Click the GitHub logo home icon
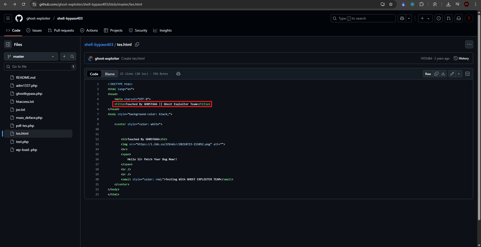Screen dimensions: 481x247 click(19, 18)
